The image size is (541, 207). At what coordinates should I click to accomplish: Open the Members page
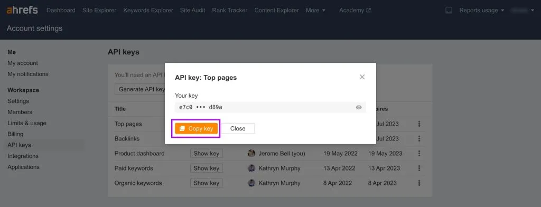[x=20, y=112]
